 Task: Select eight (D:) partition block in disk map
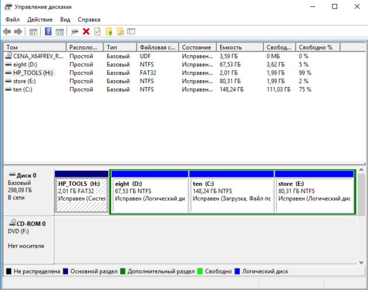coord(150,192)
